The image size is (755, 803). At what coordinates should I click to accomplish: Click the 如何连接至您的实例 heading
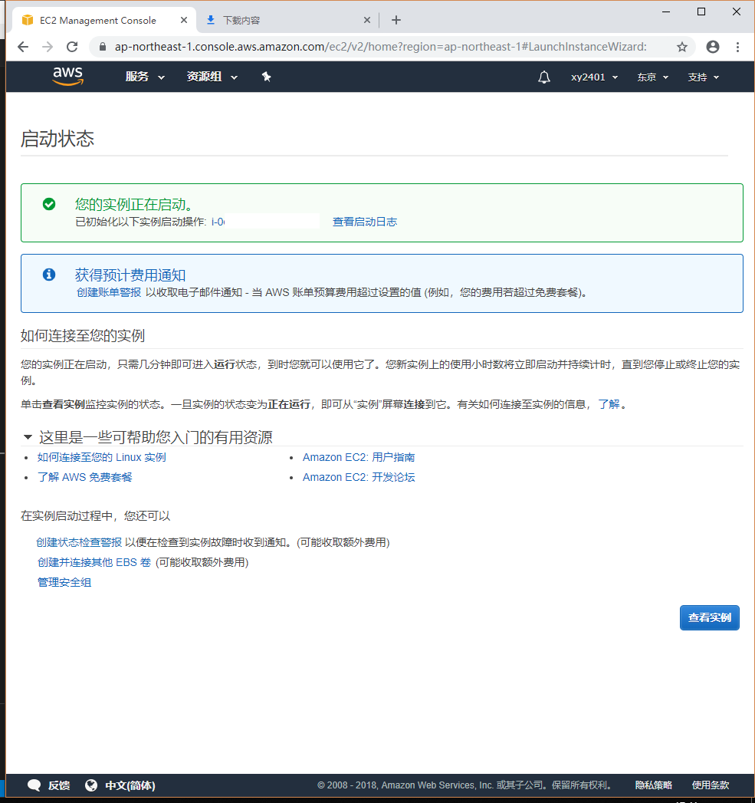[x=83, y=335]
